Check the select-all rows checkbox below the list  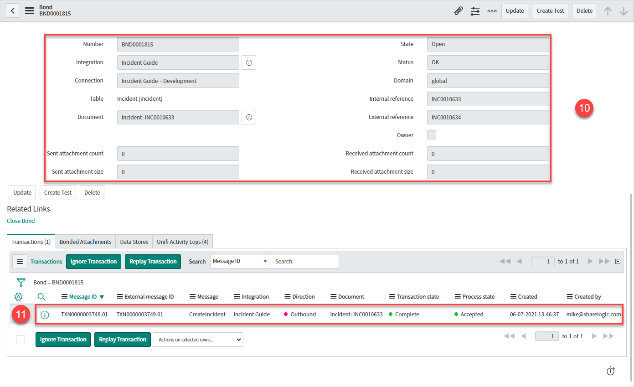[x=21, y=340]
